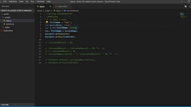Click the JS file icon next to vendor.js
191x107 pixels.
click(x=4, y=24)
